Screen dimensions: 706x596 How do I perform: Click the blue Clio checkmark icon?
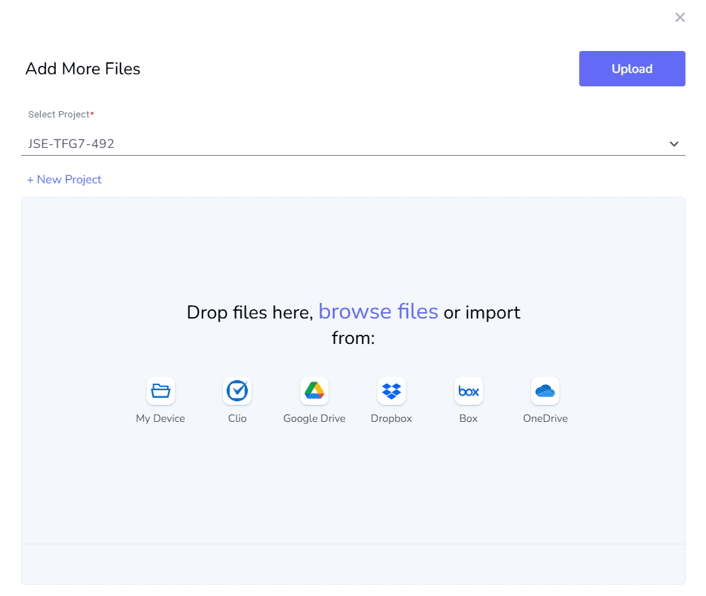tap(237, 391)
